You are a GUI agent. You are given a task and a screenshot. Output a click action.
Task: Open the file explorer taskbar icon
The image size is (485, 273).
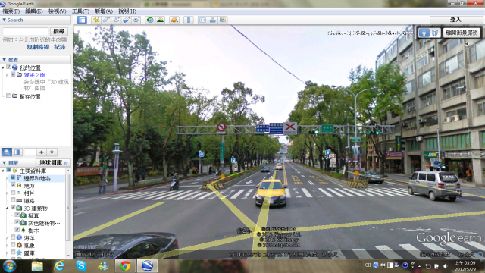point(37,266)
